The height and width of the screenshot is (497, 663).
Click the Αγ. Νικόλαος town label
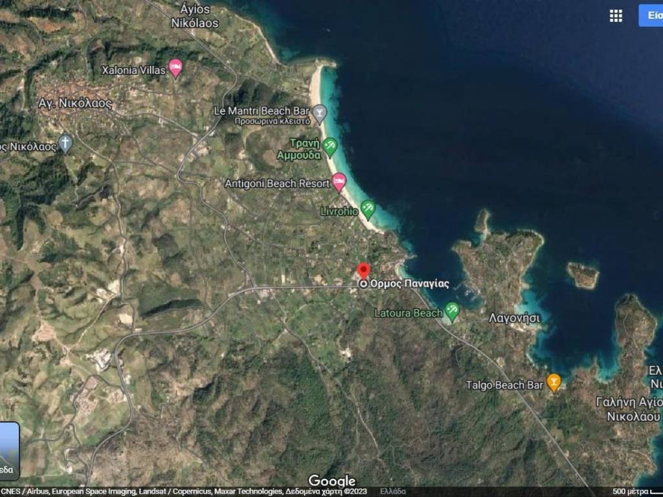click(x=75, y=103)
